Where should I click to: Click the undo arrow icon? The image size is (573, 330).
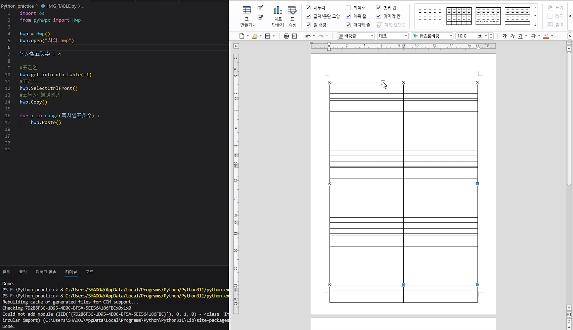pos(308,36)
